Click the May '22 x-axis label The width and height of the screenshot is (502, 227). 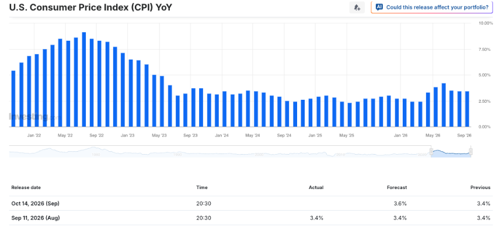click(x=65, y=135)
